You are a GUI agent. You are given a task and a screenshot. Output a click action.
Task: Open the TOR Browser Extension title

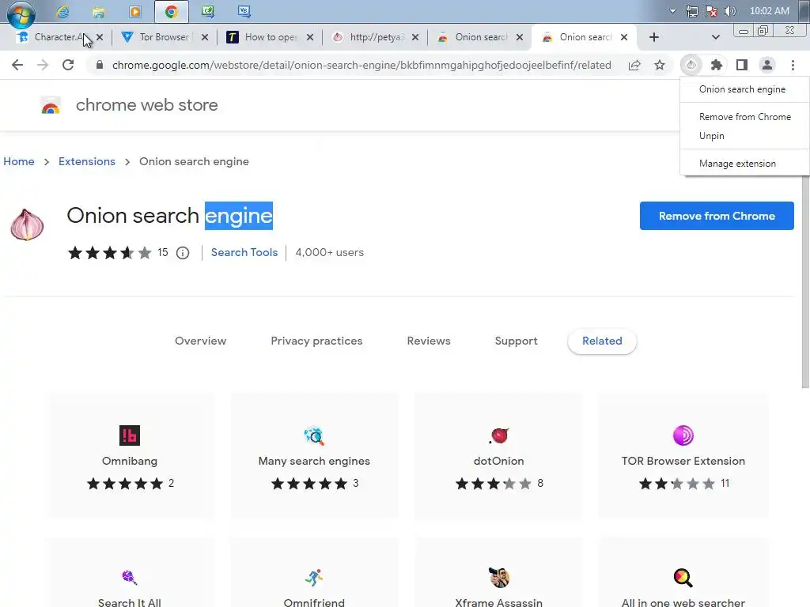click(x=683, y=461)
